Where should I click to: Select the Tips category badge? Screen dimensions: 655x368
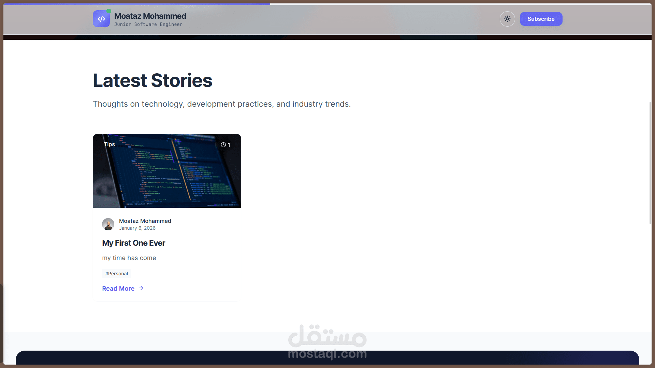[109, 144]
